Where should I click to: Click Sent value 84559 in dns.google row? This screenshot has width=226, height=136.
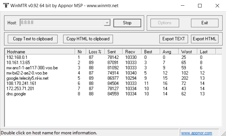113,94
